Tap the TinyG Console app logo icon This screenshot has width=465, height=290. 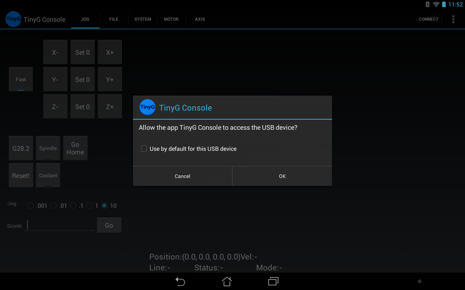[x=13, y=19]
